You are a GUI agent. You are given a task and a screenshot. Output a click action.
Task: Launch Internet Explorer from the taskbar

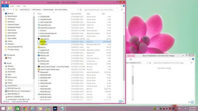pyautogui.click(x=32, y=109)
